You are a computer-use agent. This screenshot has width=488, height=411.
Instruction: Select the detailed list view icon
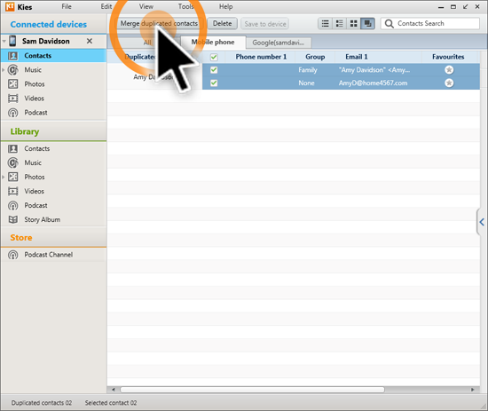point(339,24)
